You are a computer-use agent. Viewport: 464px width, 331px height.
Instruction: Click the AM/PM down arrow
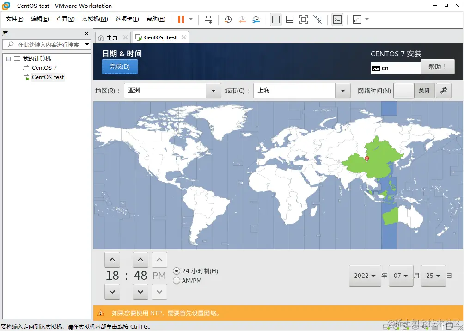[x=159, y=292]
